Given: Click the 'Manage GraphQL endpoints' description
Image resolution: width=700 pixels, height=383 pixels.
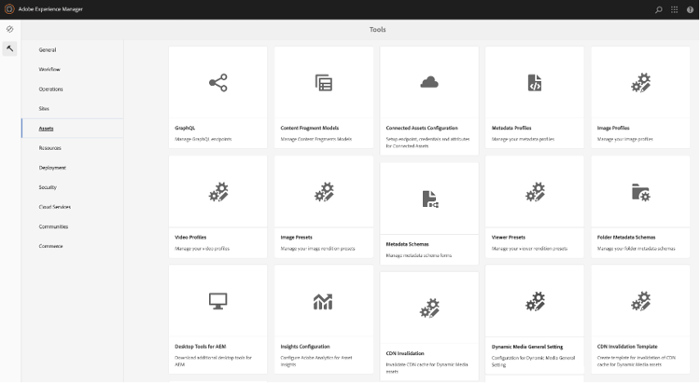Looking at the screenshot, I should pyautogui.click(x=203, y=139).
